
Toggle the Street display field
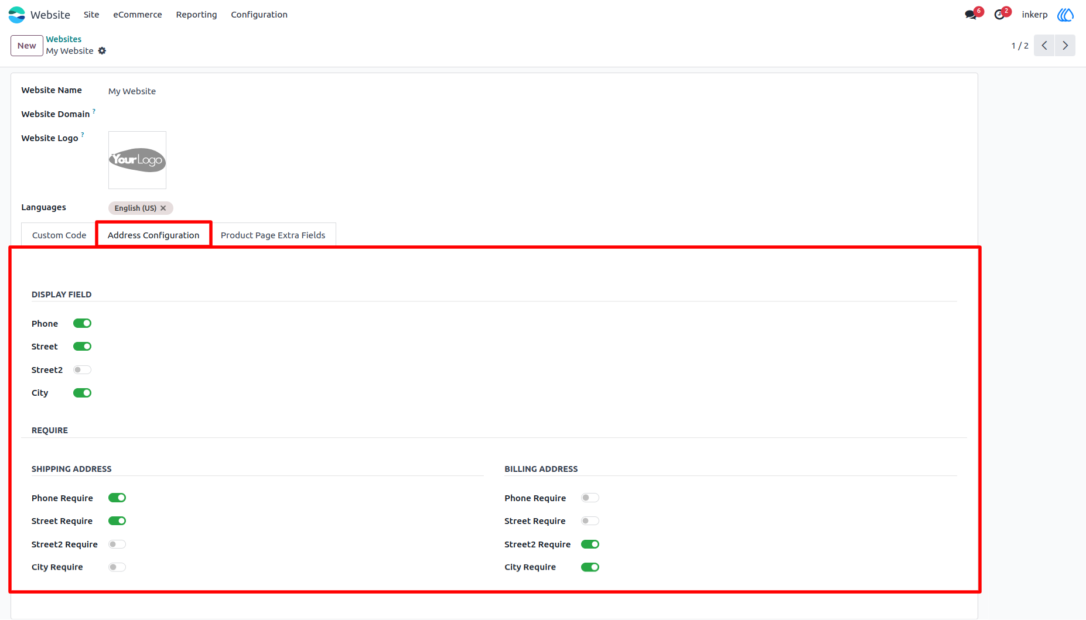(82, 347)
